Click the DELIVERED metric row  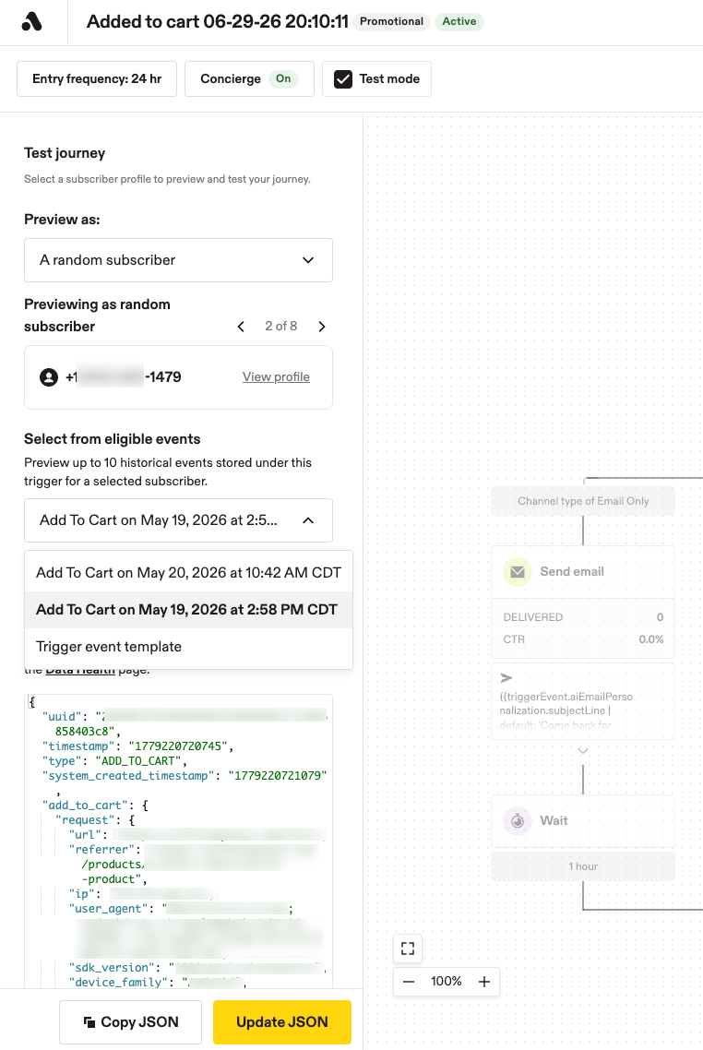coord(582,616)
